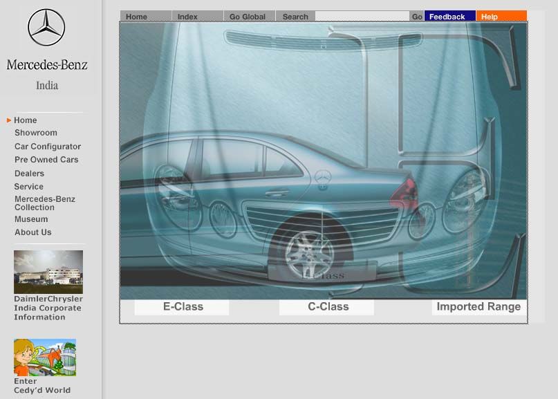The width and height of the screenshot is (558, 399).
Task: Launch the Car Configurator link
Action: pyautogui.click(x=48, y=147)
